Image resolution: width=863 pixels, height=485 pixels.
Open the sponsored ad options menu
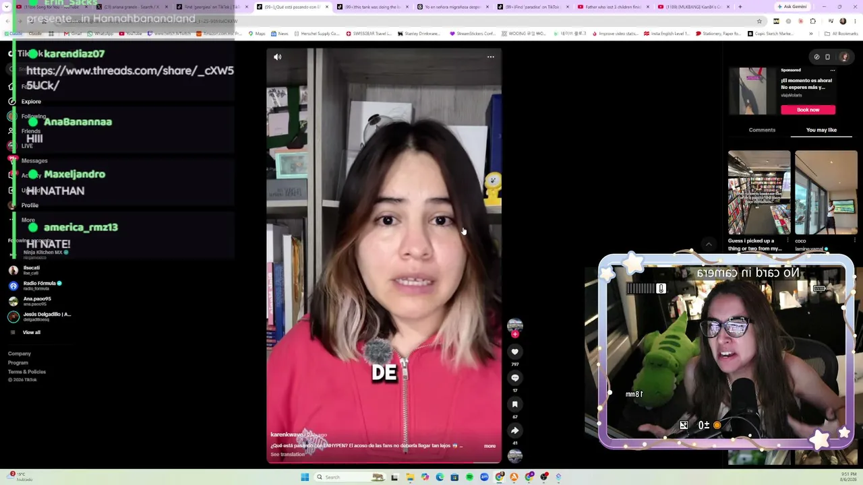tap(833, 70)
